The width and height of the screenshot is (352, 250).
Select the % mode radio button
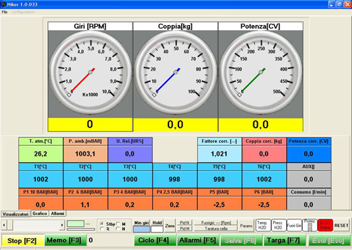coord(102,229)
